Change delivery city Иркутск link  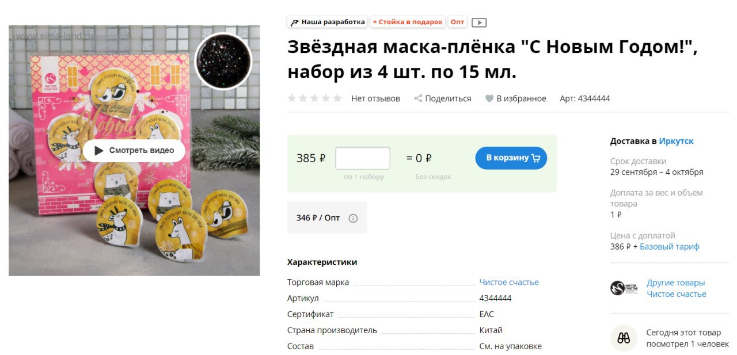[677, 141]
